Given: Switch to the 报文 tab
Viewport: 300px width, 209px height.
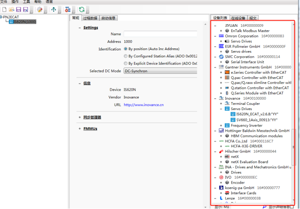Looking at the screenshot, I should pyautogui.click(x=253, y=18).
